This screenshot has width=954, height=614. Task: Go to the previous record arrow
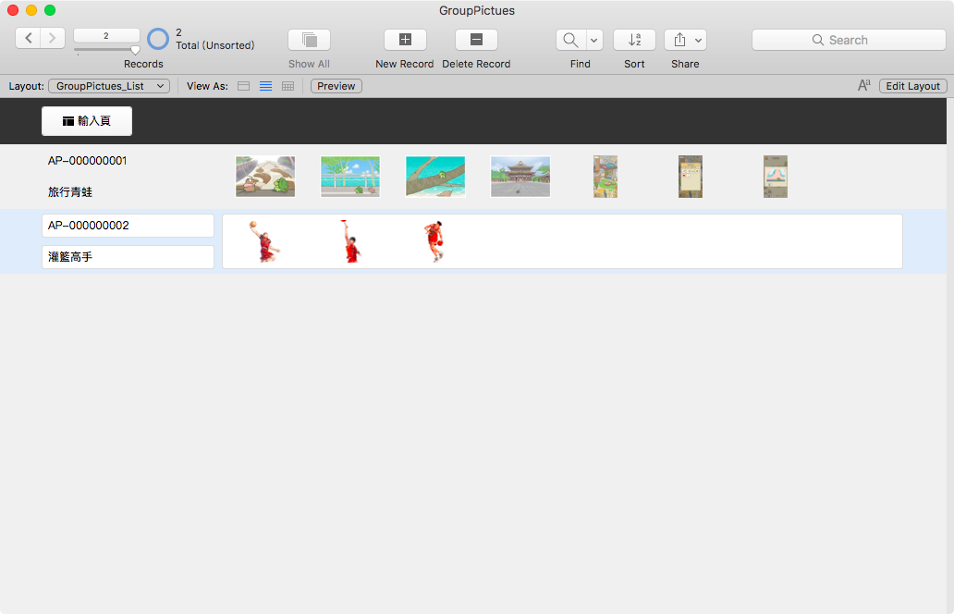click(x=28, y=38)
